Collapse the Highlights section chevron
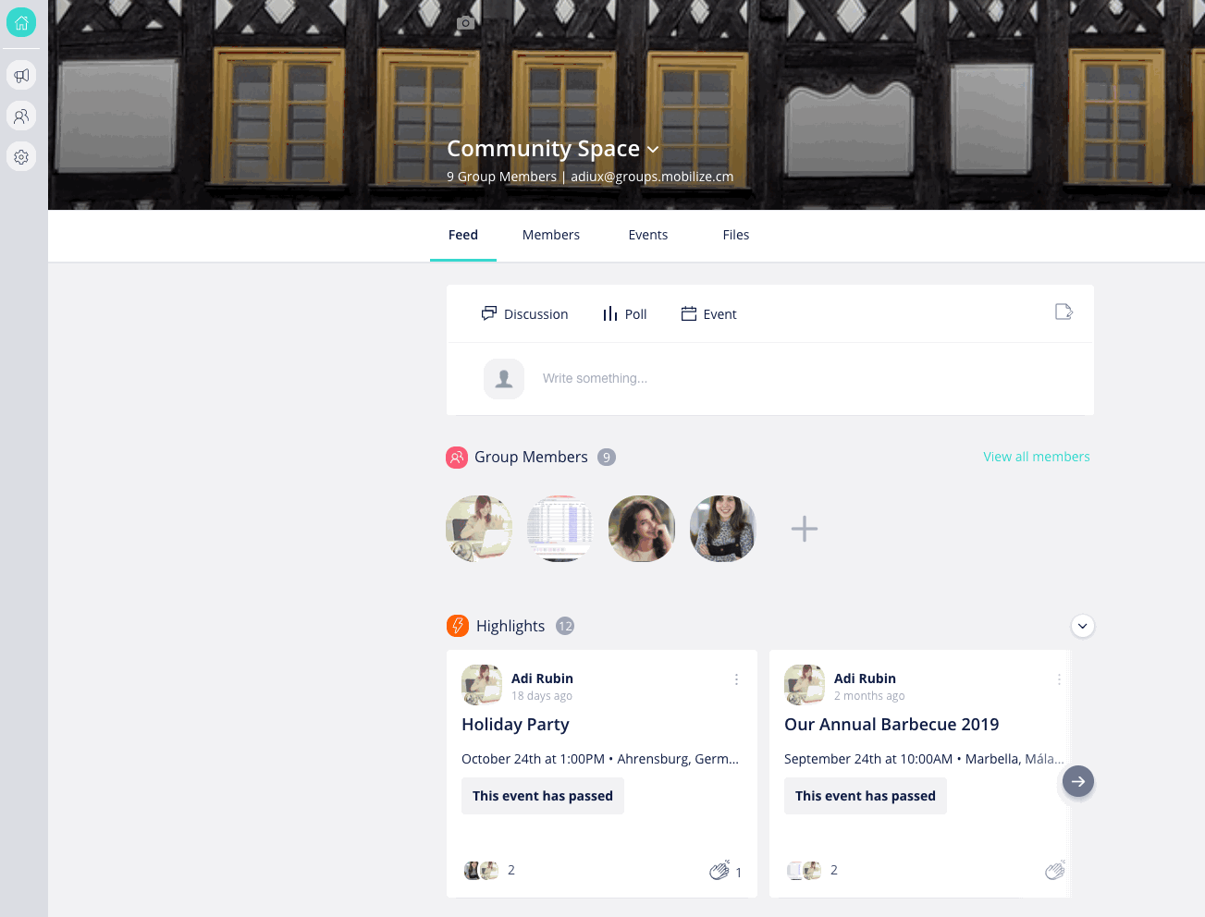This screenshot has height=917, width=1205. pyautogui.click(x=1083, y=626)
